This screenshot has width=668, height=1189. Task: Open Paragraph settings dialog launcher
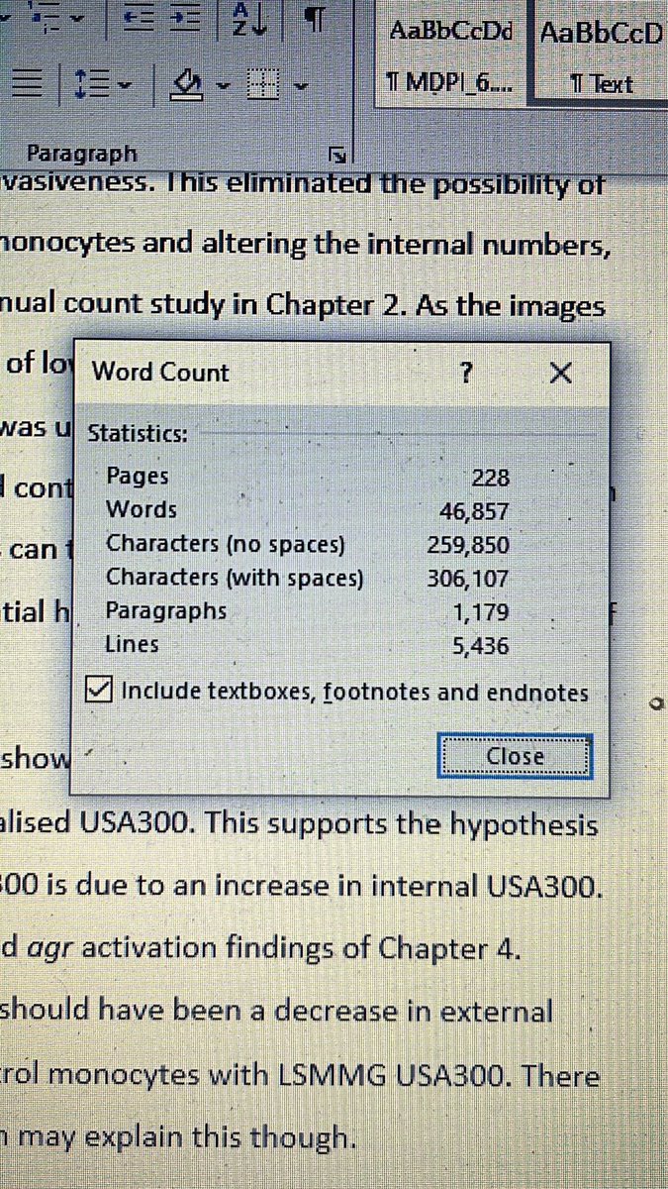(x=337, y=154)
